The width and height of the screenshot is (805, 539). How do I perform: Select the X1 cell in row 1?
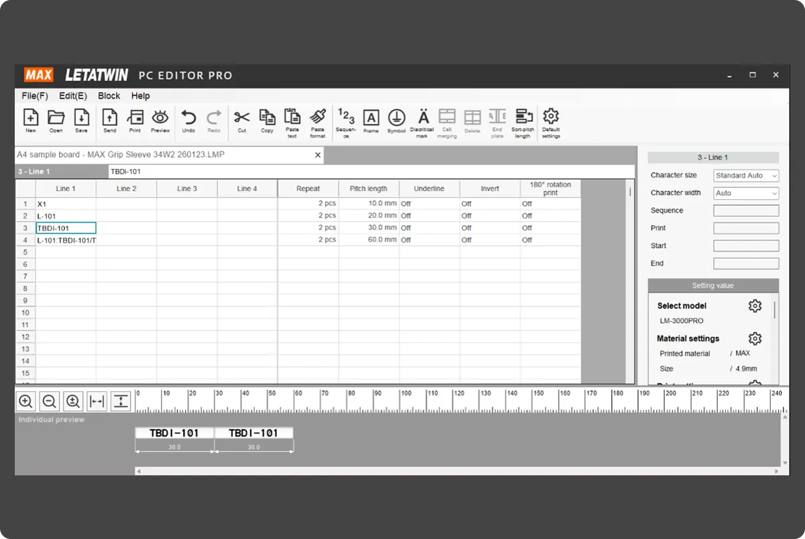point(66,204)
